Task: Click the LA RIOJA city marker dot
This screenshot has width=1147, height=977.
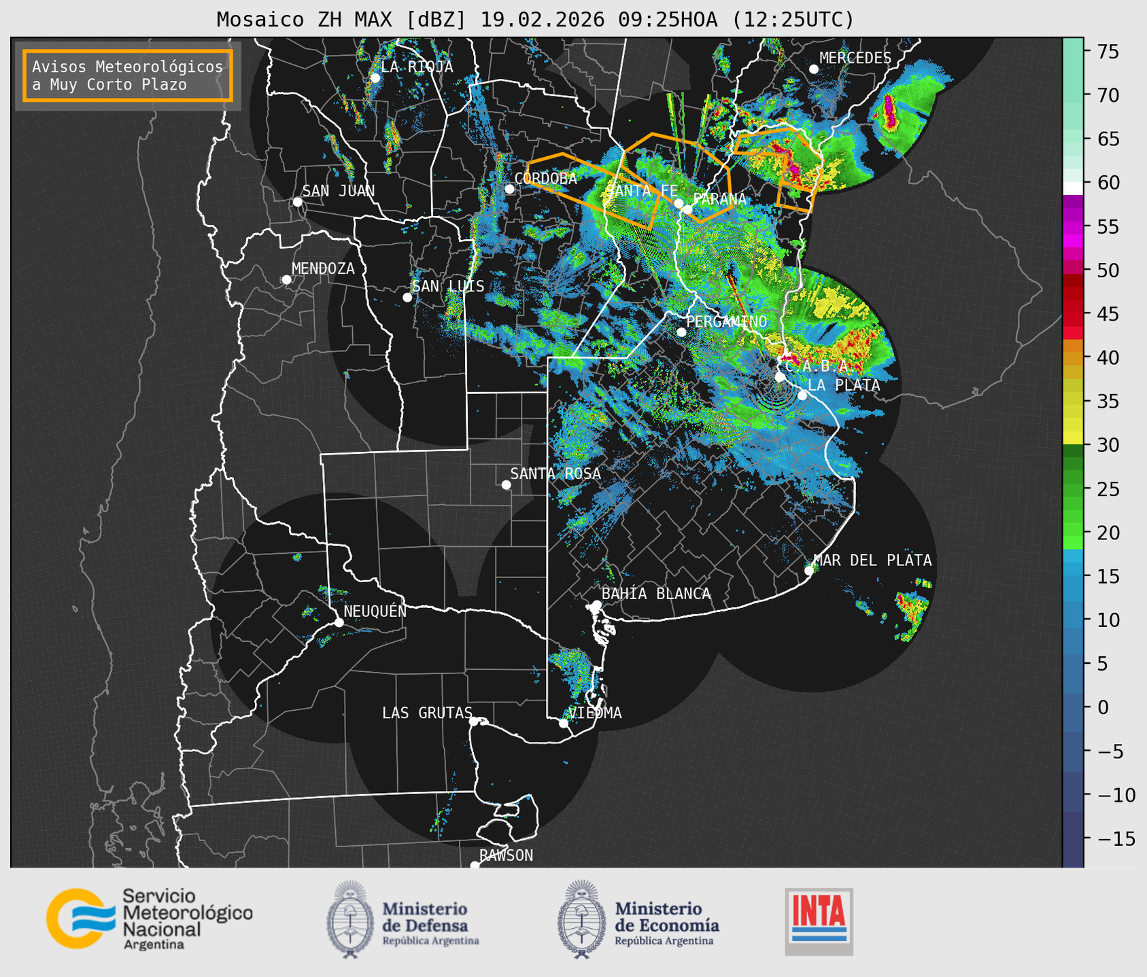Action: (x=375, y=78)
